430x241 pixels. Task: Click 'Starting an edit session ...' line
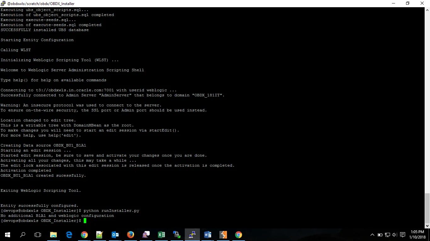click(36, 150)
